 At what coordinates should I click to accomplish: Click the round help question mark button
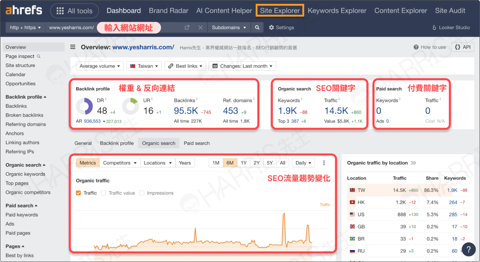point(468,249)
